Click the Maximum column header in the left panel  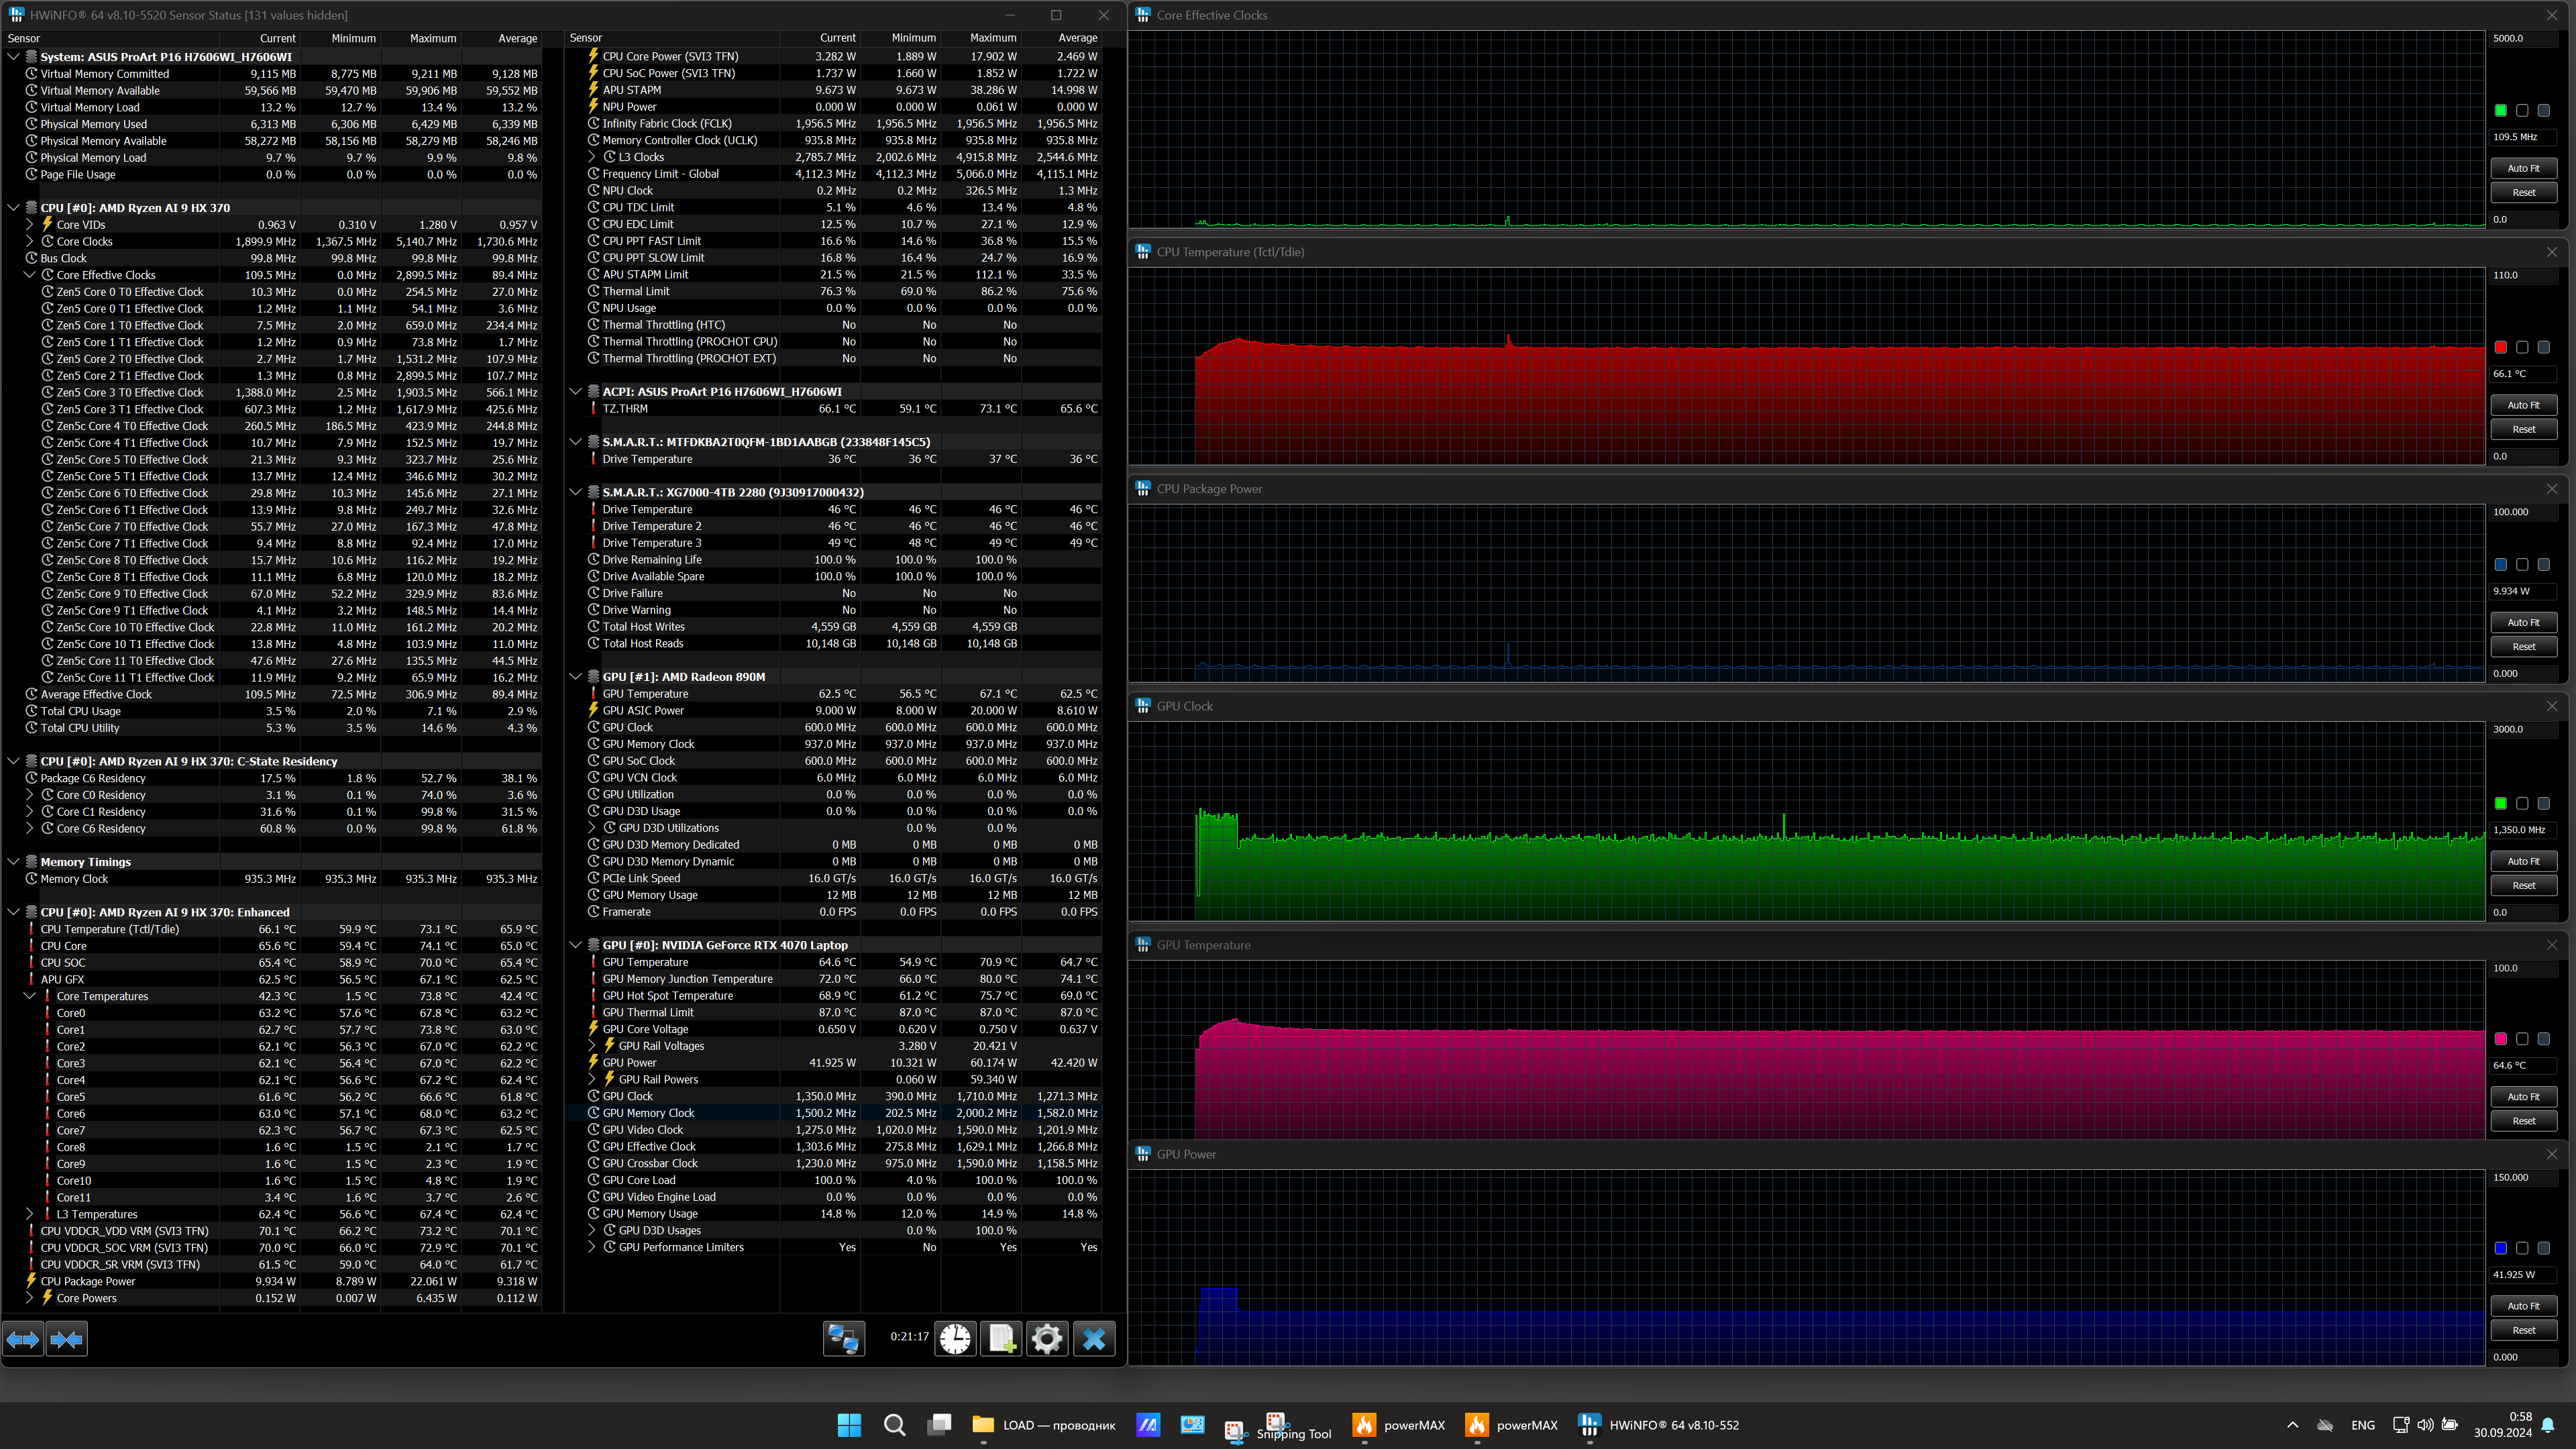pos(433,38)
